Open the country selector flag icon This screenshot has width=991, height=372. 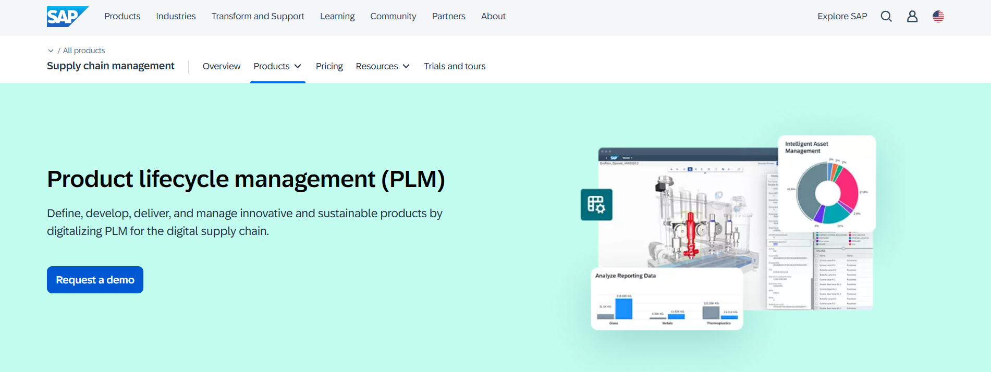coord(938,17)
